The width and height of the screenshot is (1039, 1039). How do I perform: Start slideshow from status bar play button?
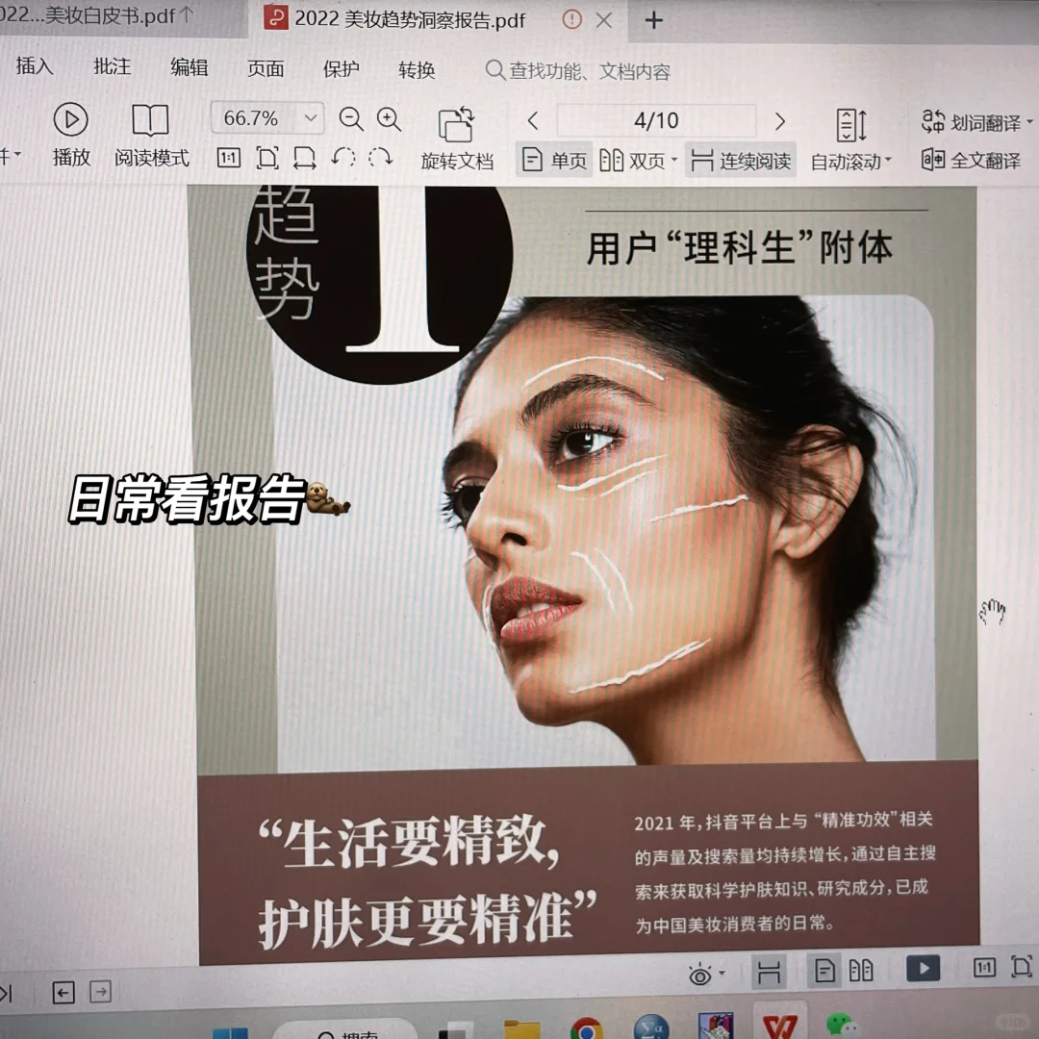click(x=923, y=969)
